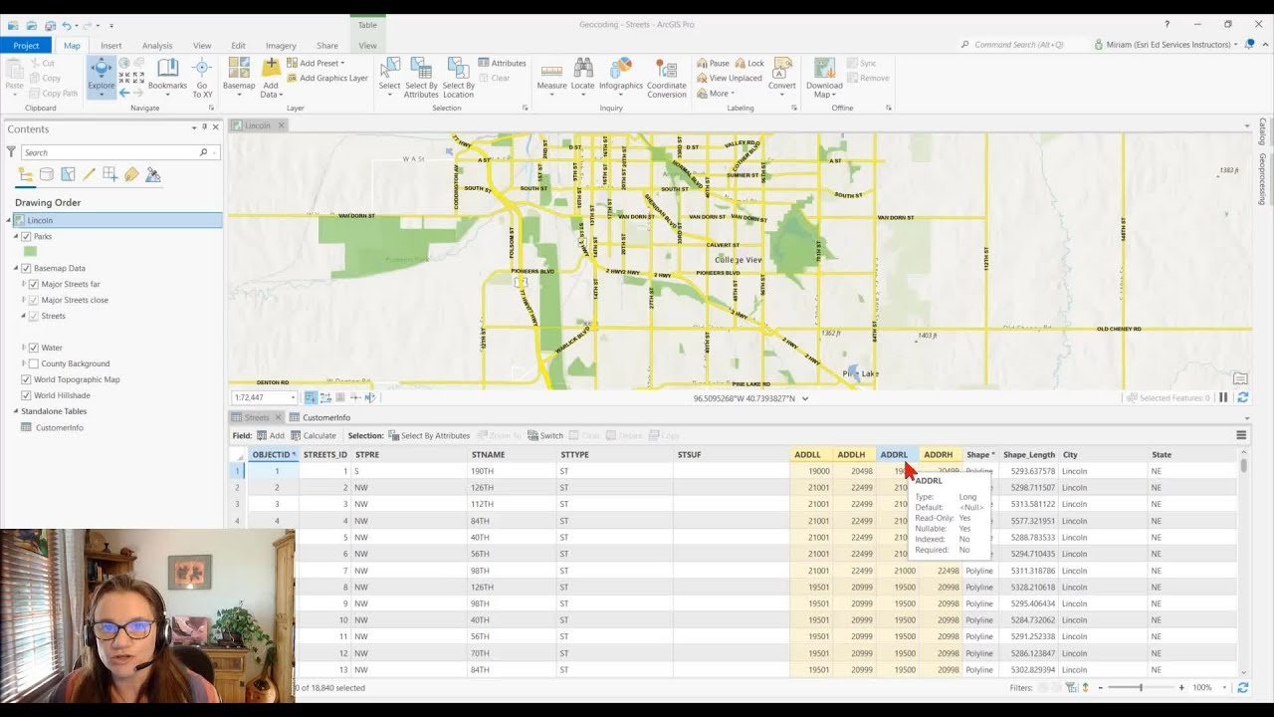
Task: Open the Bookmarks gallery
Action: tap(167, 76)
